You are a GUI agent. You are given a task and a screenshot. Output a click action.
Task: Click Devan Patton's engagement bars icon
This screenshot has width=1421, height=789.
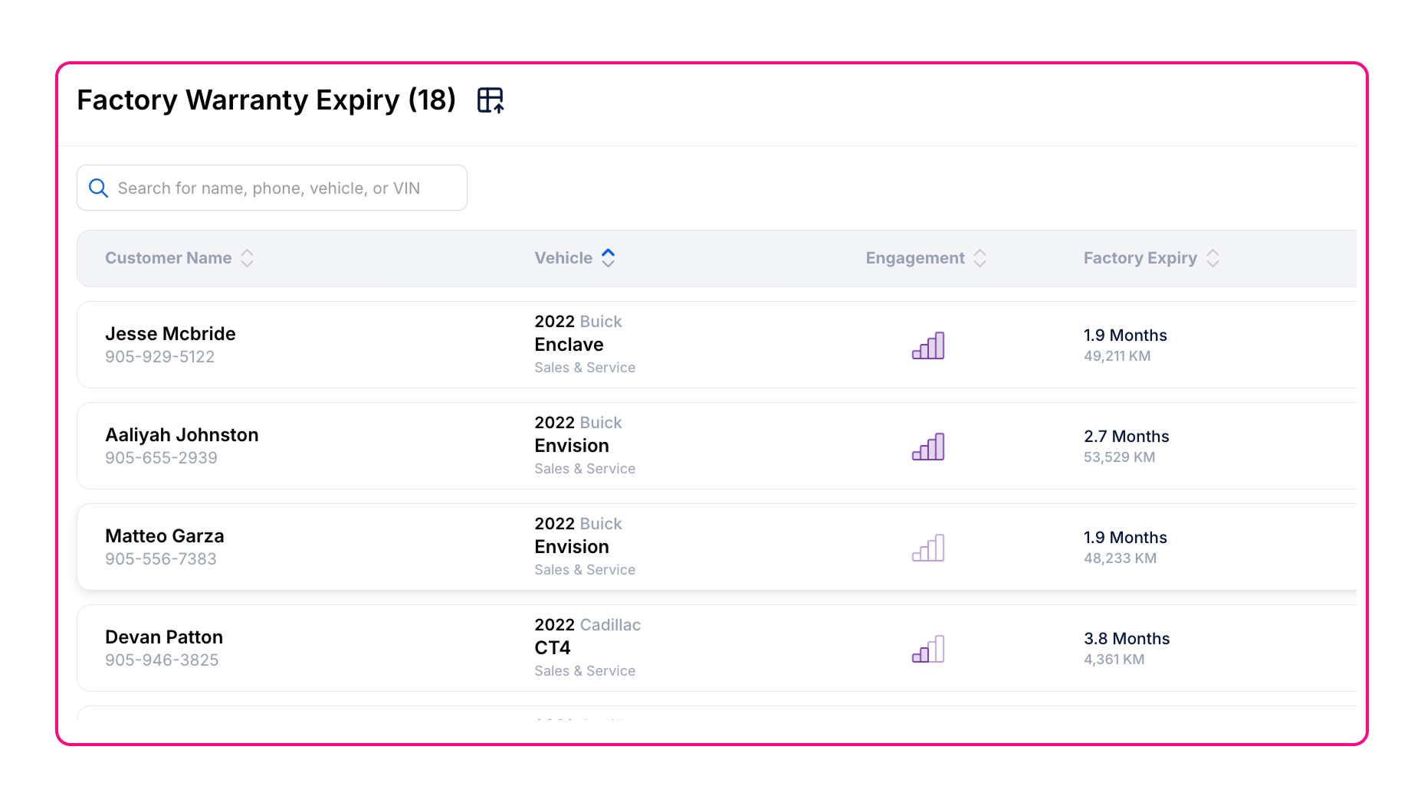[x=927, y=649]
